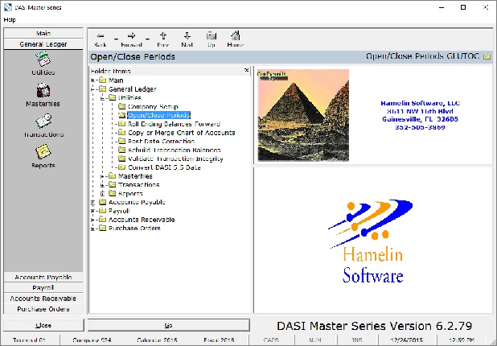Click the Payroll folder icon in tree
This screenshot has width=497, height=346.
click(102, 211)
